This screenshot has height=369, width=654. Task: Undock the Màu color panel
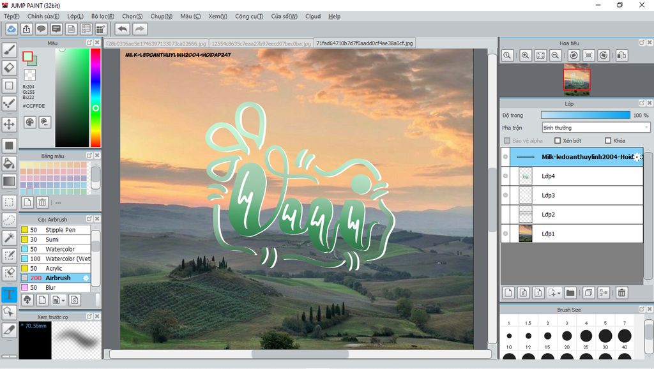tap(89, 43)
